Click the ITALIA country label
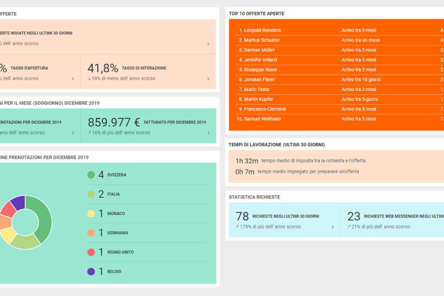This screenshot has width=444, height=296. [x=113, y=194]
